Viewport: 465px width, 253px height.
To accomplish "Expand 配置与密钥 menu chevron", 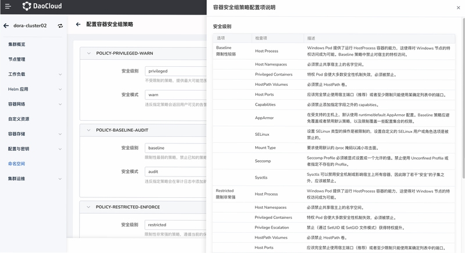I will click(60, 149).
